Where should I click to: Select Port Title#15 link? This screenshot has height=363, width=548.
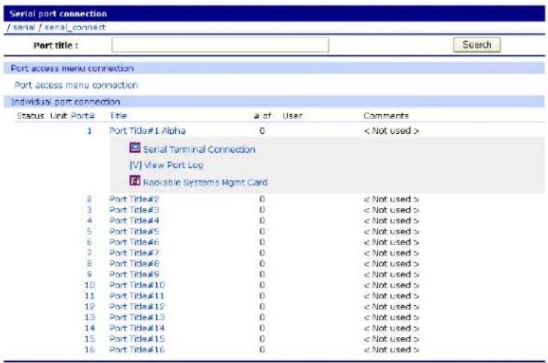pos(137,339)
